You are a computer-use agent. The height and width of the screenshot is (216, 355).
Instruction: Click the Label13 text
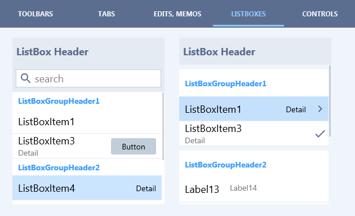pyautogui.click(x=202, y=189)
